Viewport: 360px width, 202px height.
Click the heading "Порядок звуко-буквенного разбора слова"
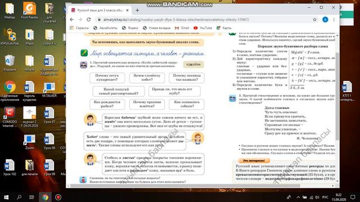292,46
